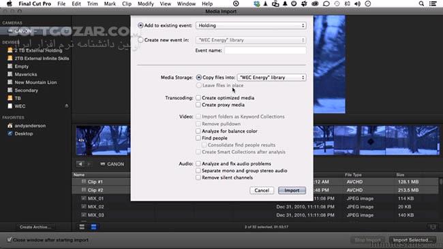Screen dimensions: 443x249
Task: Enable Create optimized media checkbox
Action: pyautogui.click(x=198, y=98)
